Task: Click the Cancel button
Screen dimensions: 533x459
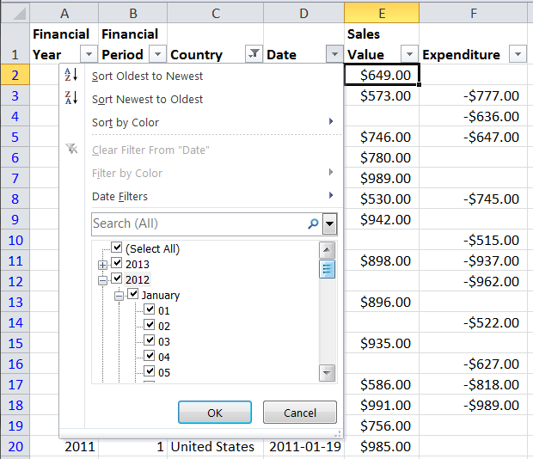Action: [x=300, y=413]
